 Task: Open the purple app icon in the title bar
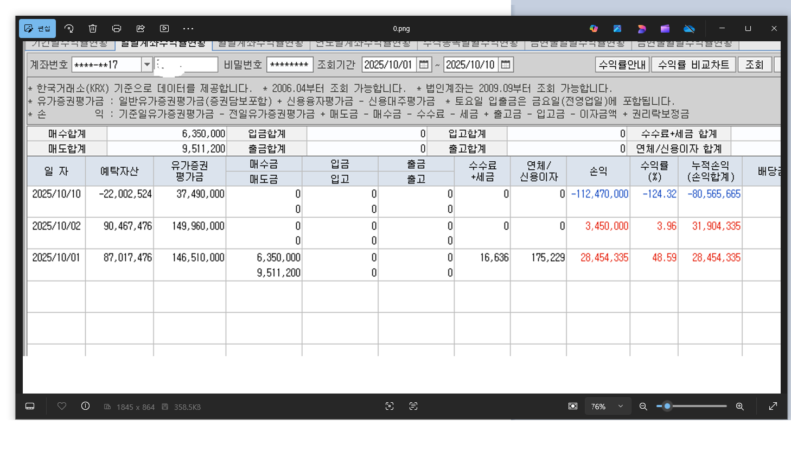click(x=665, y=28)
